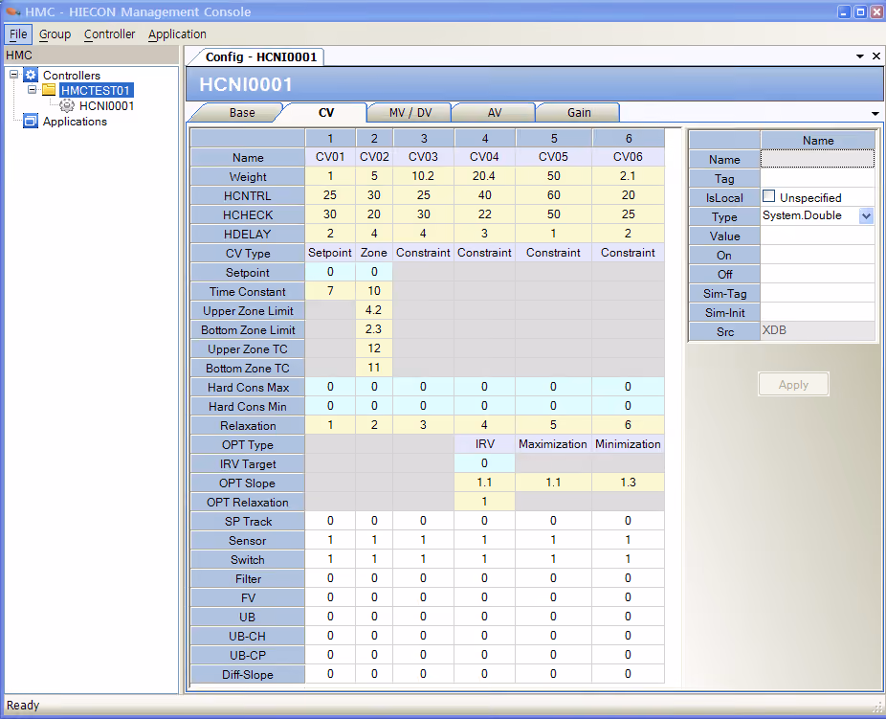Click the Controllers gear icon in tree

coord(31,75)
